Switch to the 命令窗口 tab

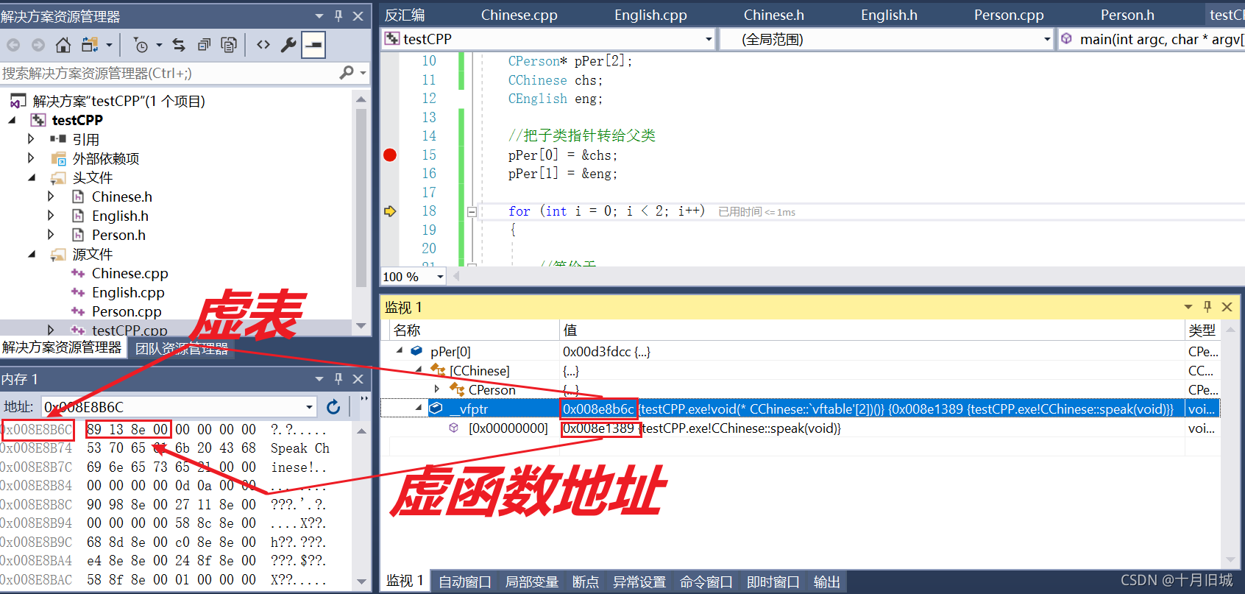click(706, 581)
